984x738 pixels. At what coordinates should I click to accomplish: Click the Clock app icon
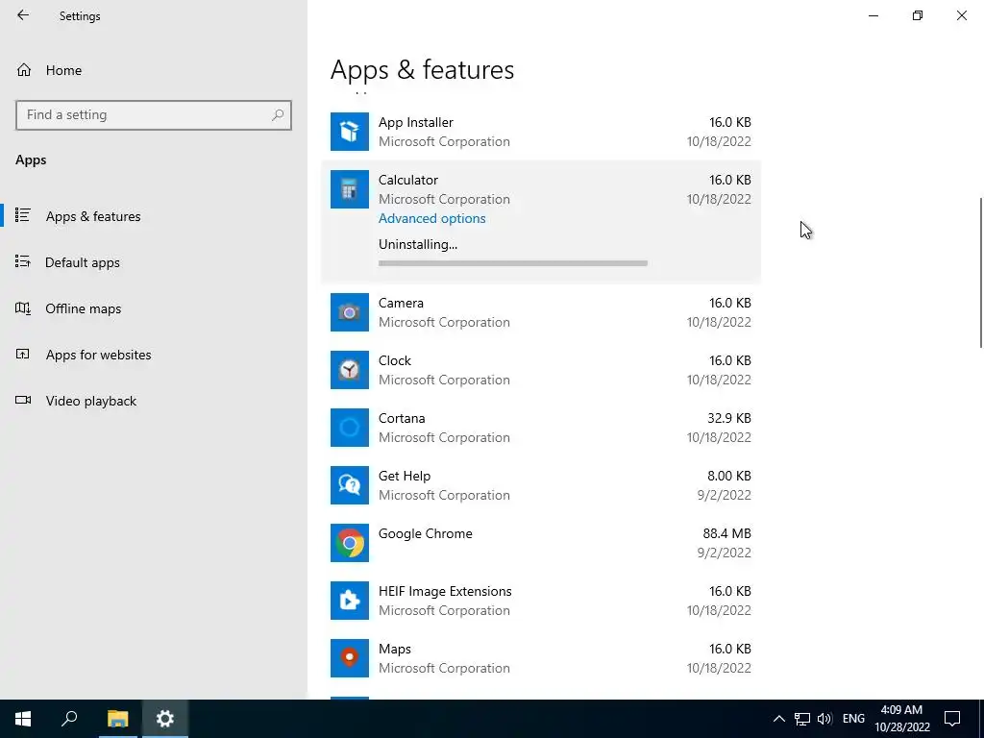(x=350, y=370)
